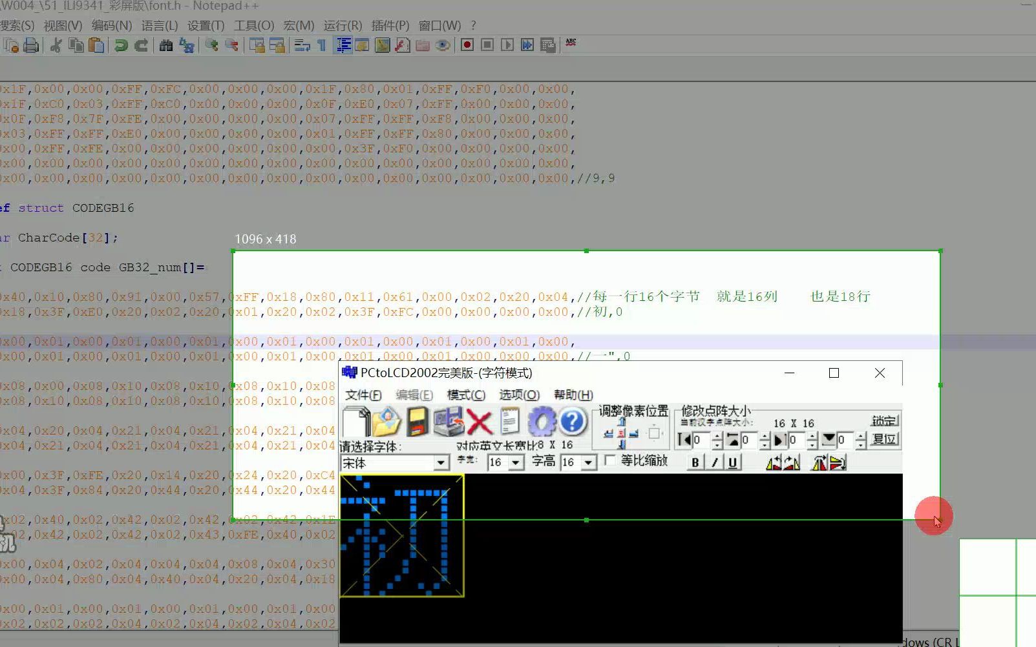This screenshot has width=1036, height=647.
Task: Open Find with the binoculars icon
Action: (x=166, y=45)
